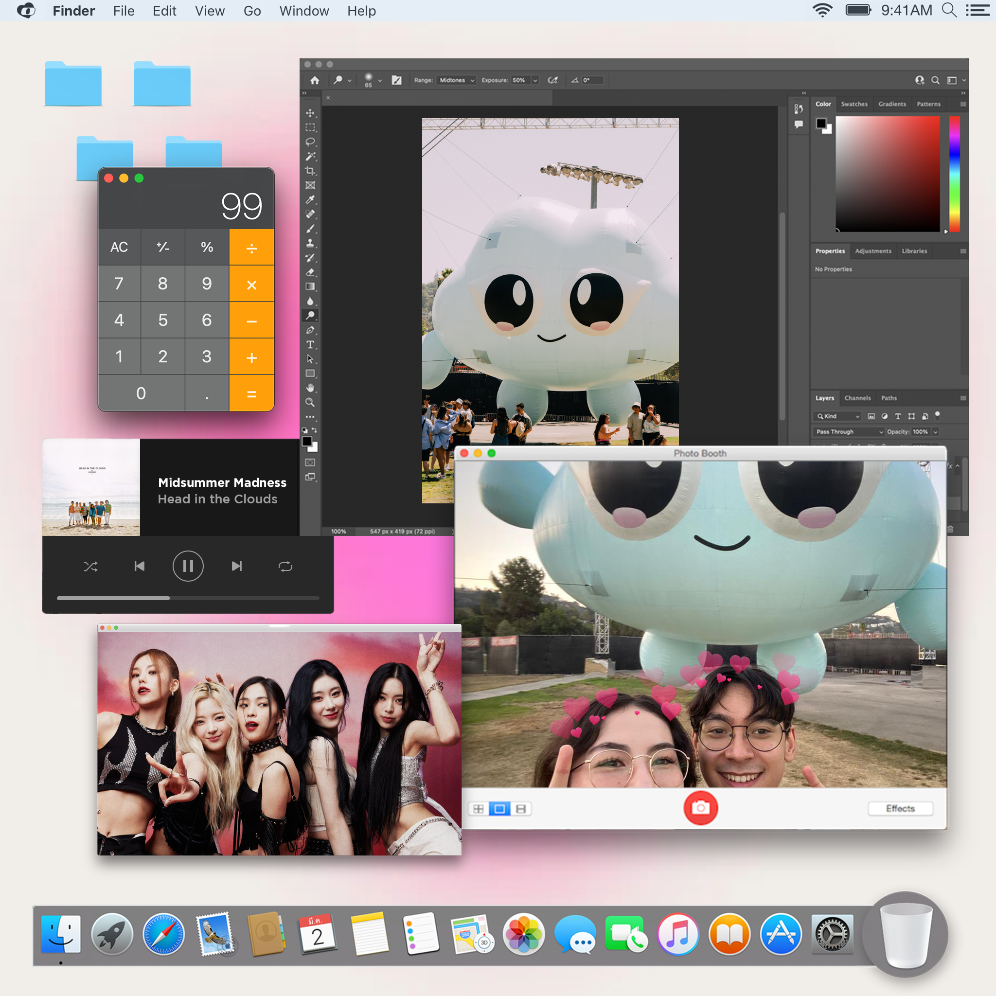This screenshot has height=996, width=996.
Task: Pick the Eyedropper tool
Action: [310, 200]
